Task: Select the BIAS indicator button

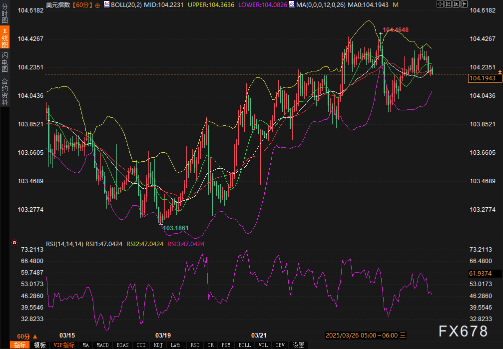Action: click(122, 345)
